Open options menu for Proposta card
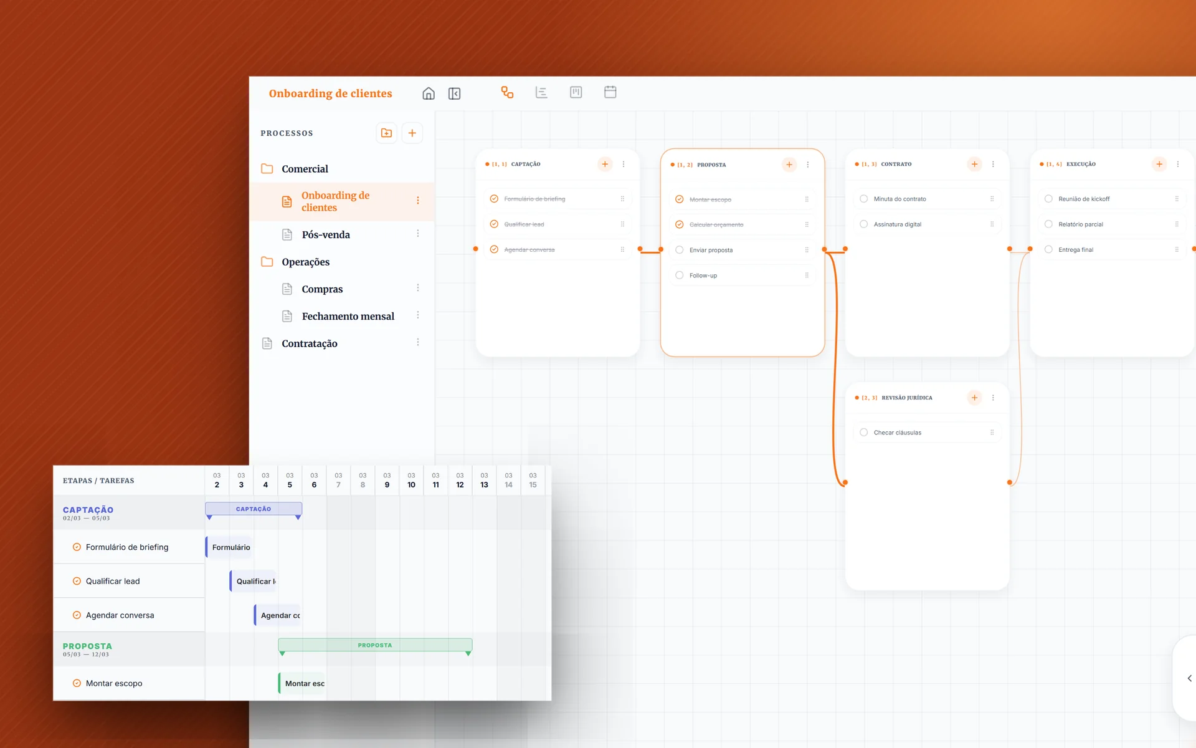Screen dimensions: 1196x748 pos(808,165)
